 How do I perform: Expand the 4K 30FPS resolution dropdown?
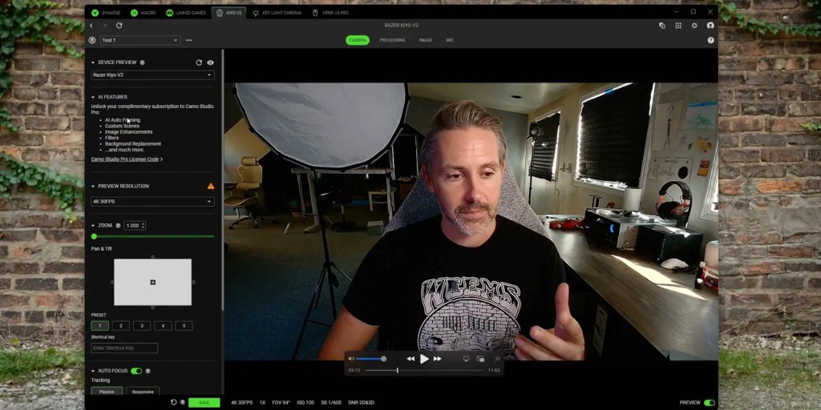tap(152, 202)
